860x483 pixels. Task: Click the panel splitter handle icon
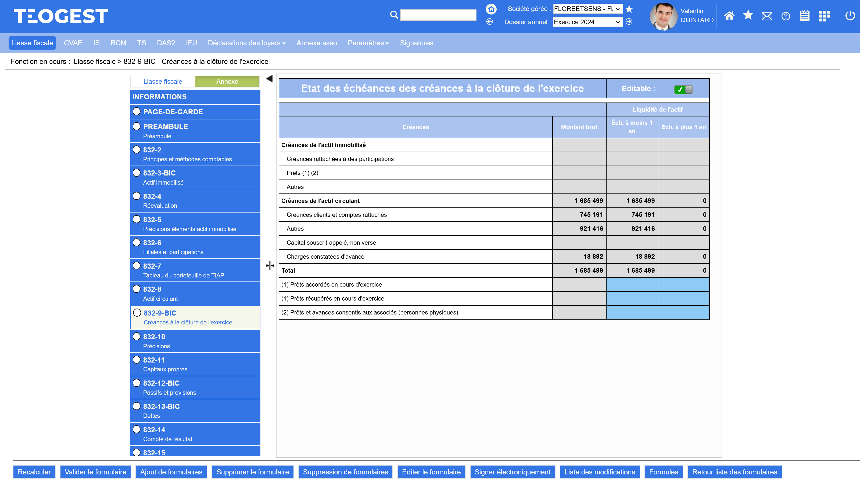pos(270,266)
